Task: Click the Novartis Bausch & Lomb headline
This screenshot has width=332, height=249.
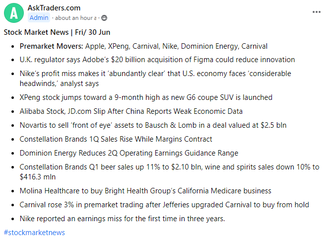Action: [x=153, y=125]
